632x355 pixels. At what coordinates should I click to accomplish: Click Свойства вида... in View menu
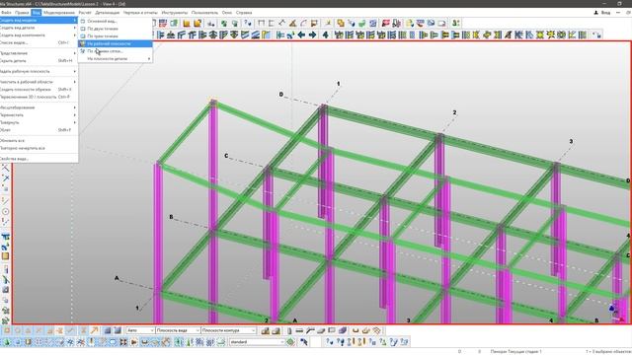tap(39, 159)
